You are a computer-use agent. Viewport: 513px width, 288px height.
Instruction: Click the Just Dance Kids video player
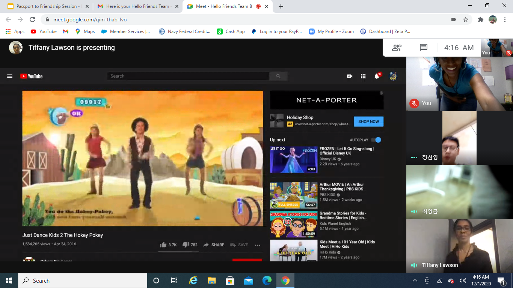pyautogui.click(x=143, y=158)
